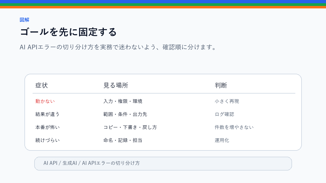Click the 見る場所 column header
326x183 pixels.
pos(116,85)
